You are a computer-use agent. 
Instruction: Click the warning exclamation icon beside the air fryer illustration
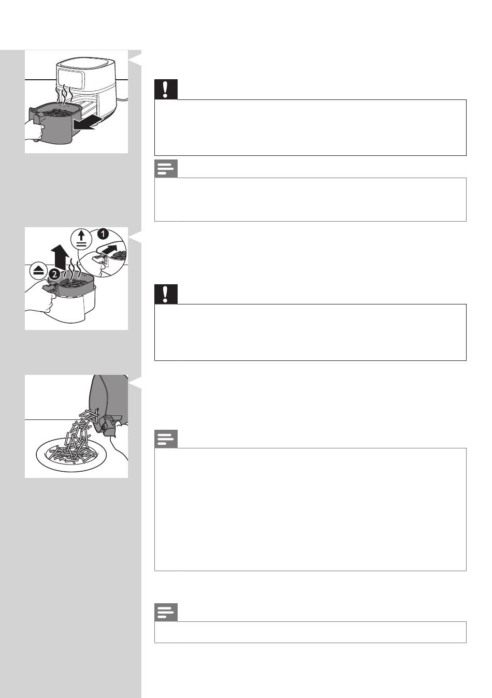pyautogui.click(x=166, y=89)
